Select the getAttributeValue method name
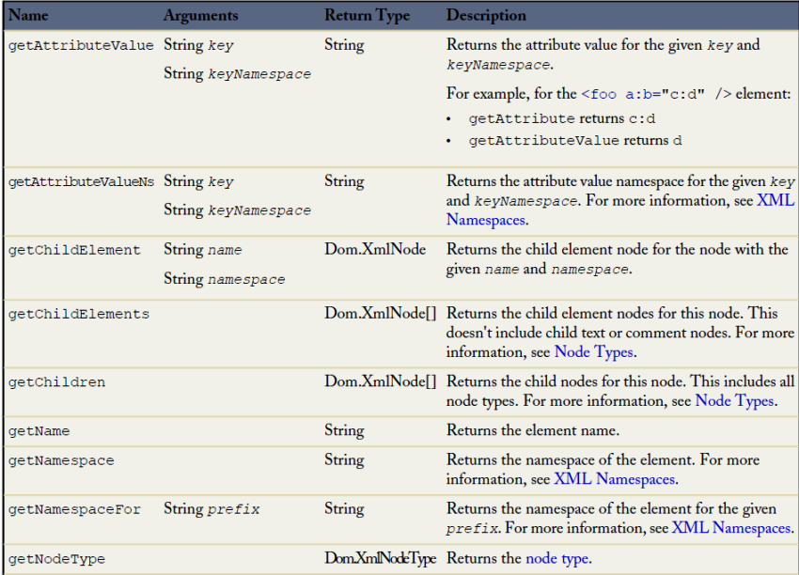The image size is (799, 575). pos(80,45)
